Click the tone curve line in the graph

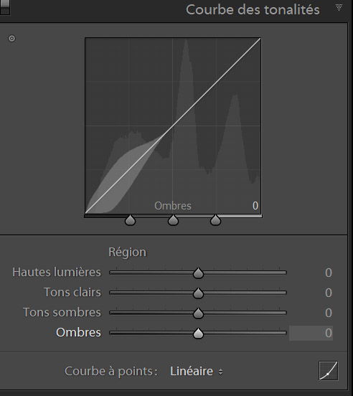tap(173, 126)
